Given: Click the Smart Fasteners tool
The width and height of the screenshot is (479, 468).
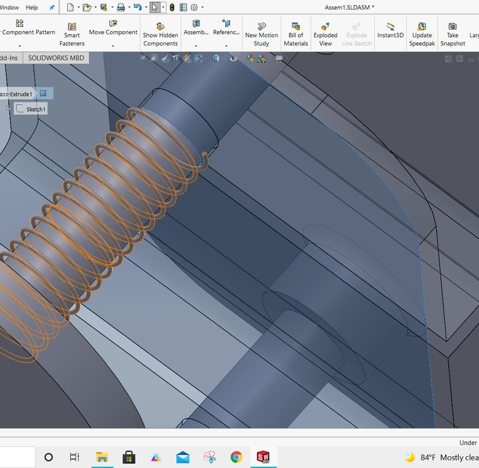Looking at the screenshot, I should tap(72, 35).
